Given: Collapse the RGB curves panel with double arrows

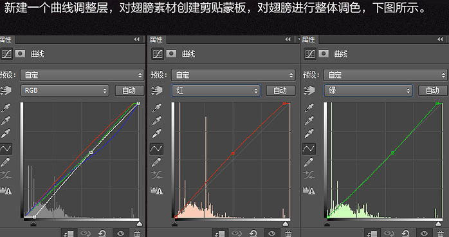Looking at the screenshot, I should click(x=136, y=39).
